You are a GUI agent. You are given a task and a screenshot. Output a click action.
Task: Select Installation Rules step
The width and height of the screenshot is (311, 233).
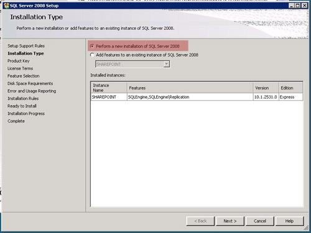click(23, 98)
